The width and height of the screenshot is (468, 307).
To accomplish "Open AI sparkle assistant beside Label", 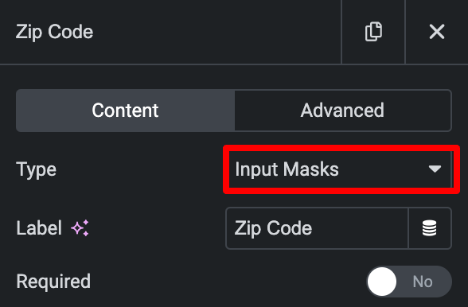I will coord(80,228).
